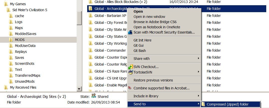Click the Acrobat combine files icon
The height and width of the screenshot is (108, 269).
130,88
